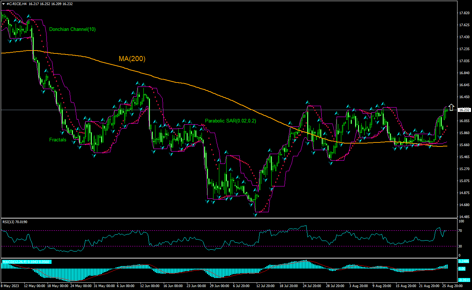Viewport: 472px width, 290px height.
Task: Select the Donchian Channel(10) label
Action: tap(72, 29)
